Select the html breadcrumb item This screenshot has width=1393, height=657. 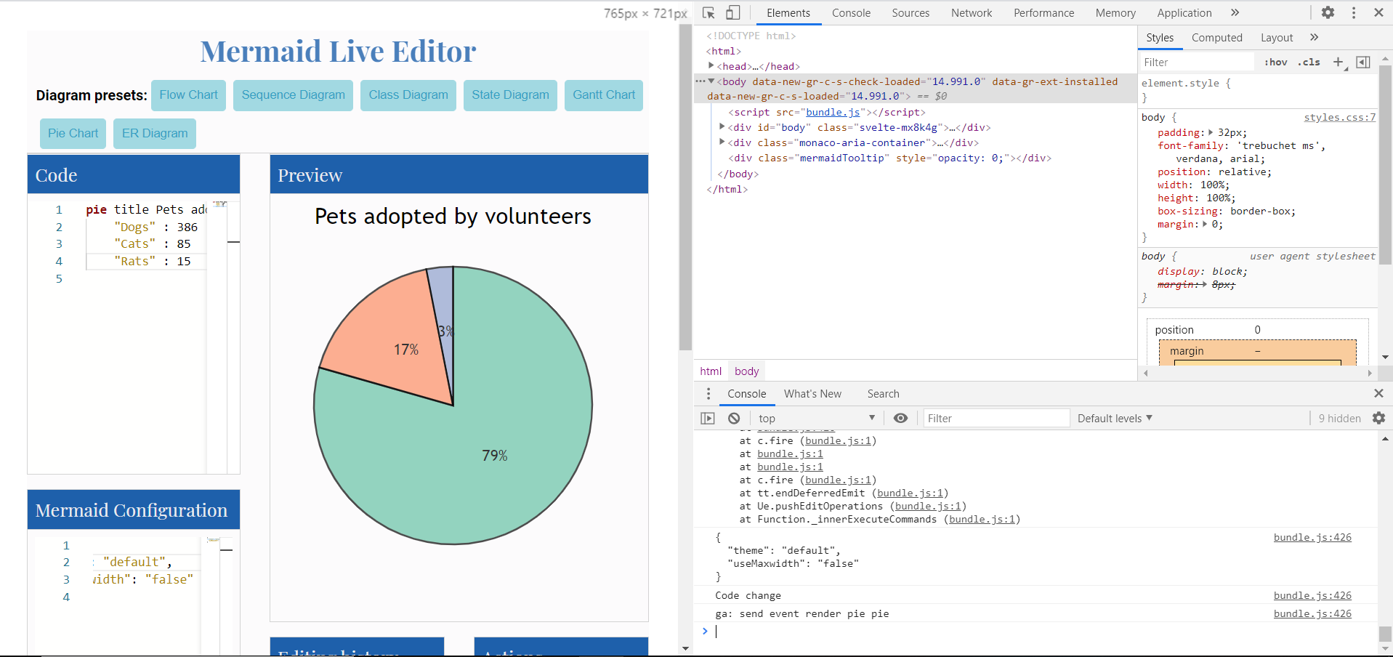(x=711, y=371)
